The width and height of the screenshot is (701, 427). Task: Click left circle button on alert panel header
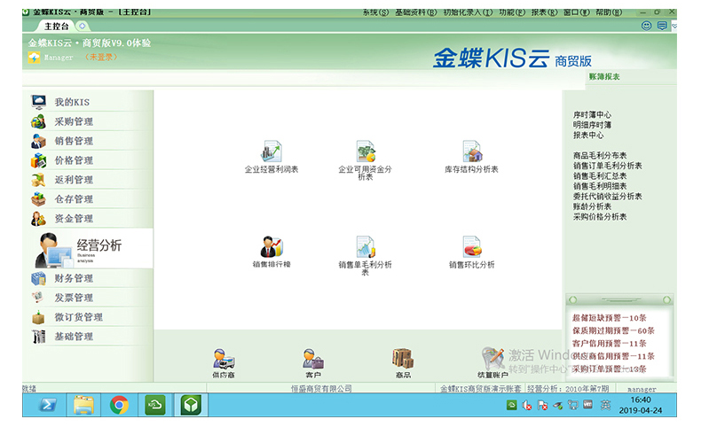[x=573, y=299]
